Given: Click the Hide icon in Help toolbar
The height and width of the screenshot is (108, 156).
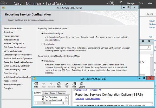Looking at the screenshot, I should point(36,85).
